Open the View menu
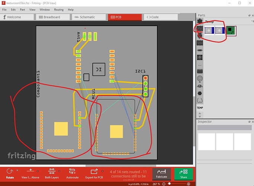The image size is (254, 186). 32,10
